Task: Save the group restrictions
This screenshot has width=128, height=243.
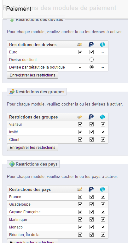Action: click(32, 147)
